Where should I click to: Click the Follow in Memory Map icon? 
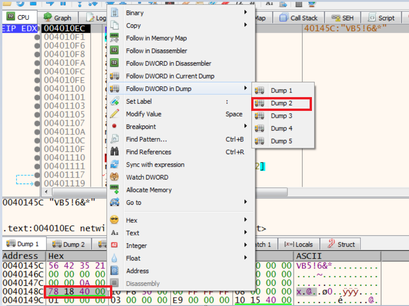point(115,38)
